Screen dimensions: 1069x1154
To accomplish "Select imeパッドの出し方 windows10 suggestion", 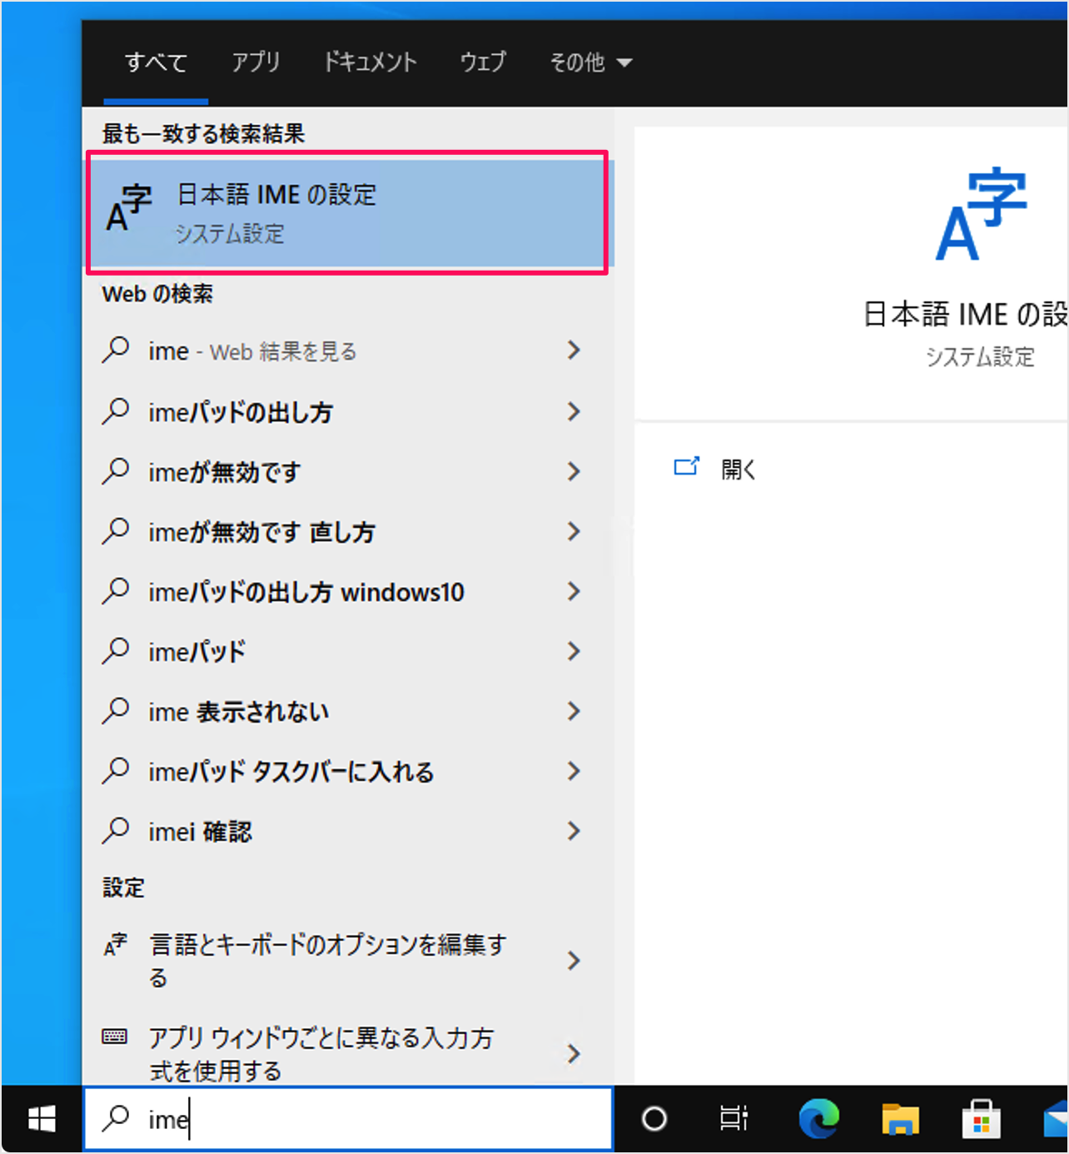I will [x=305, y=592].
